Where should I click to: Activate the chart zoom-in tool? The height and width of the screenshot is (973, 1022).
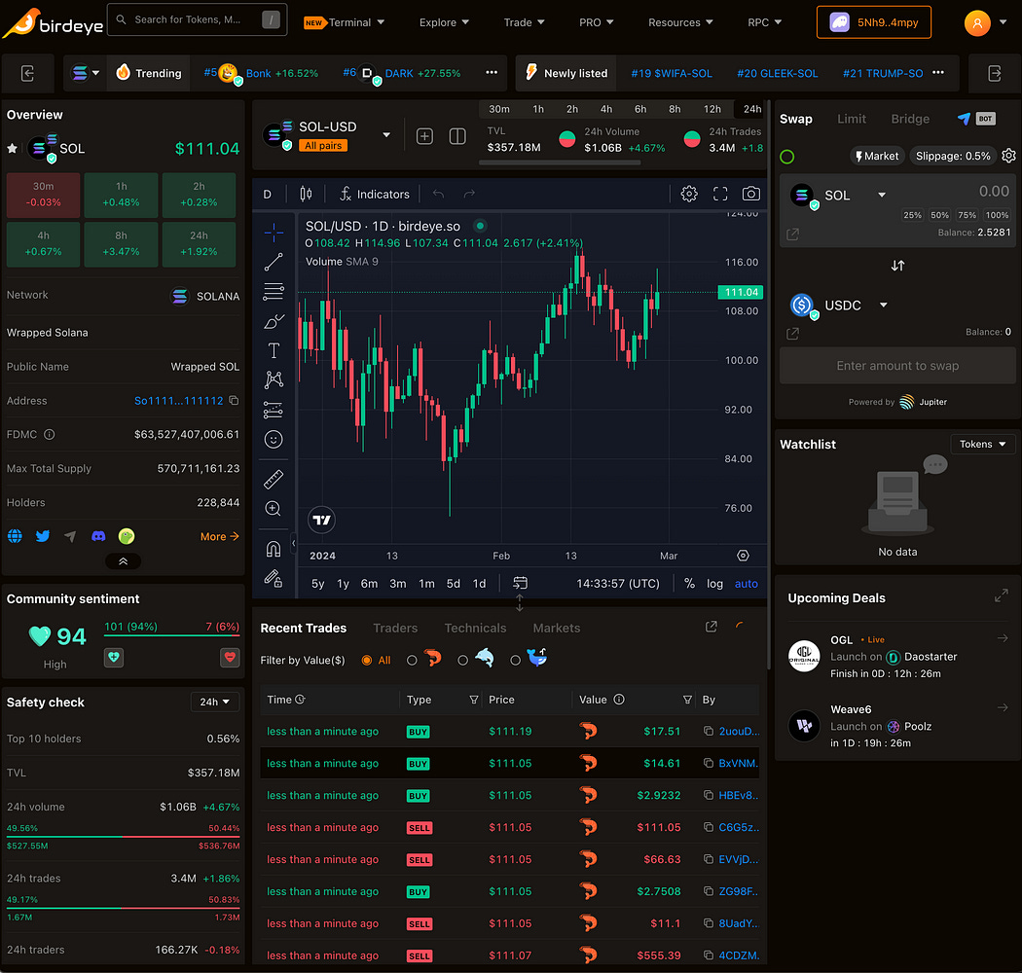tap(274, 508)
